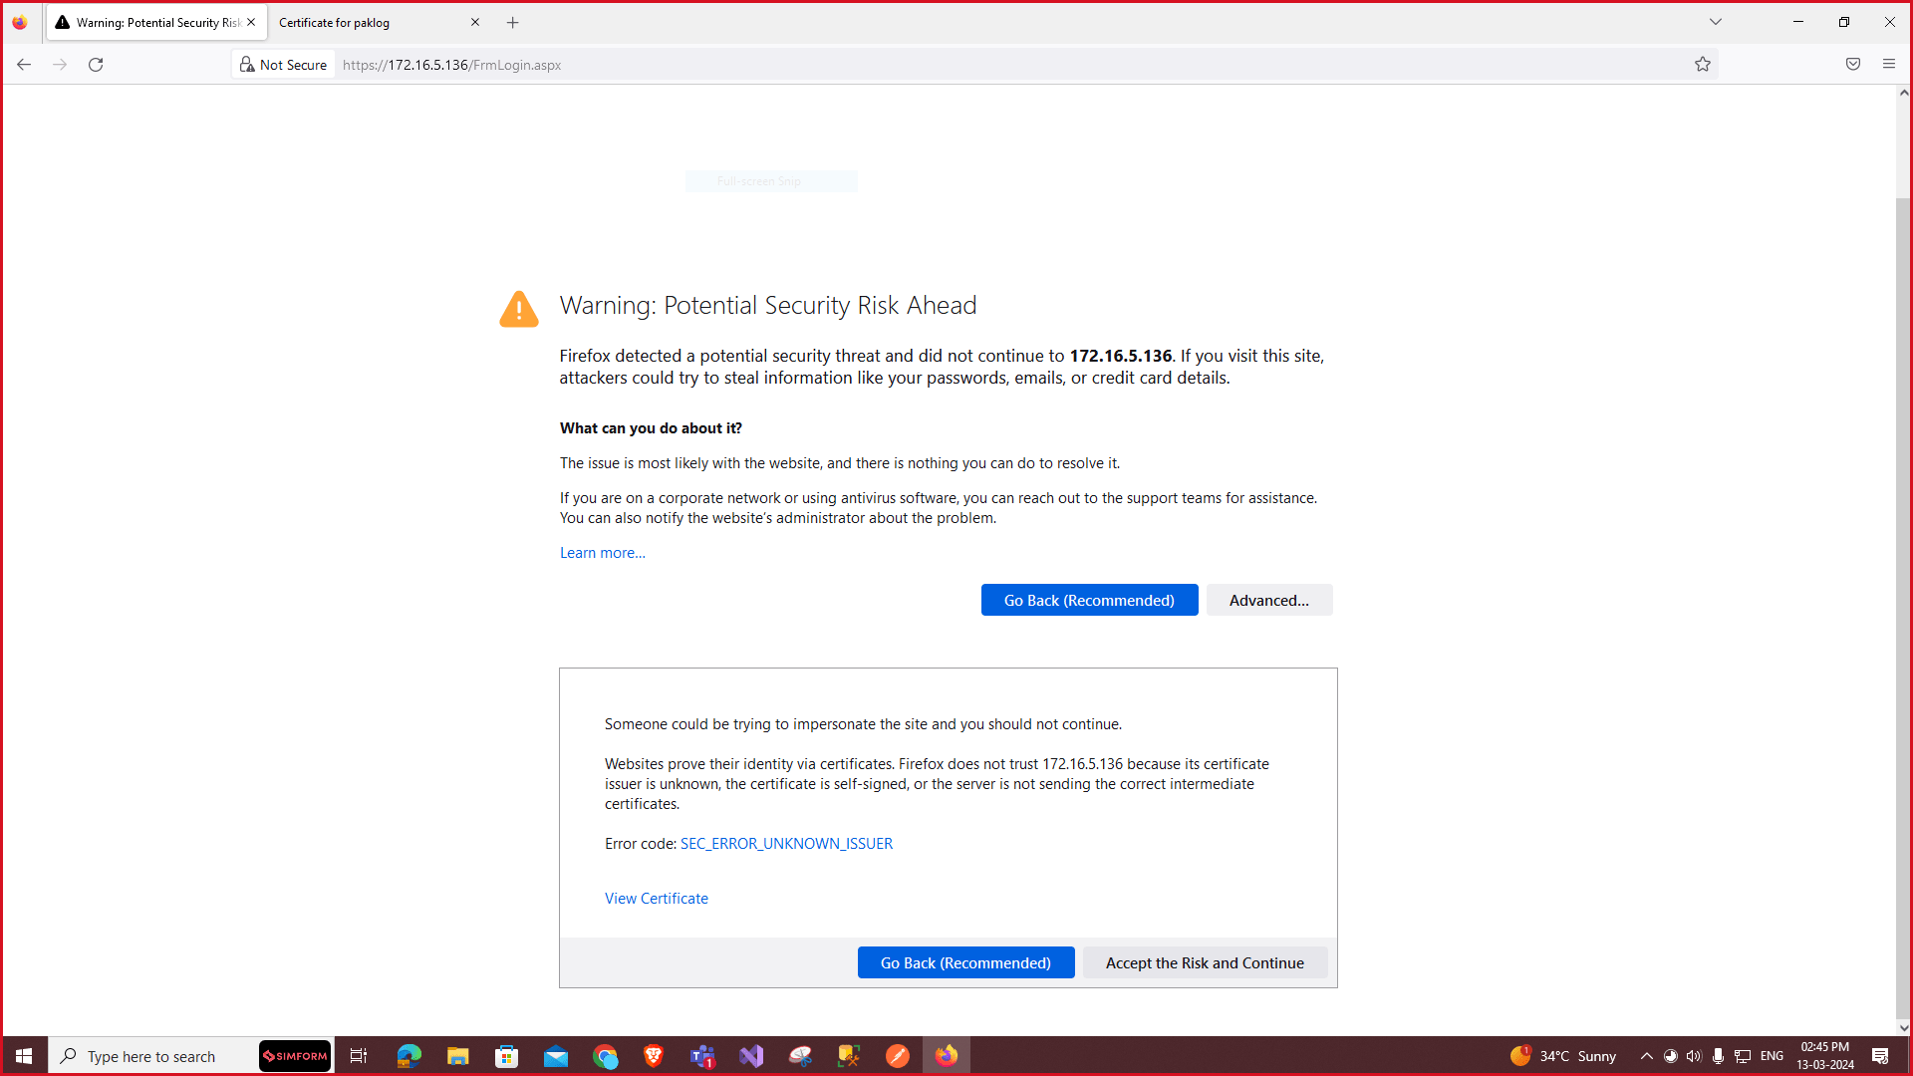
Task: Launch Brave browser from the taskbar
Action: click(654, 1055)
